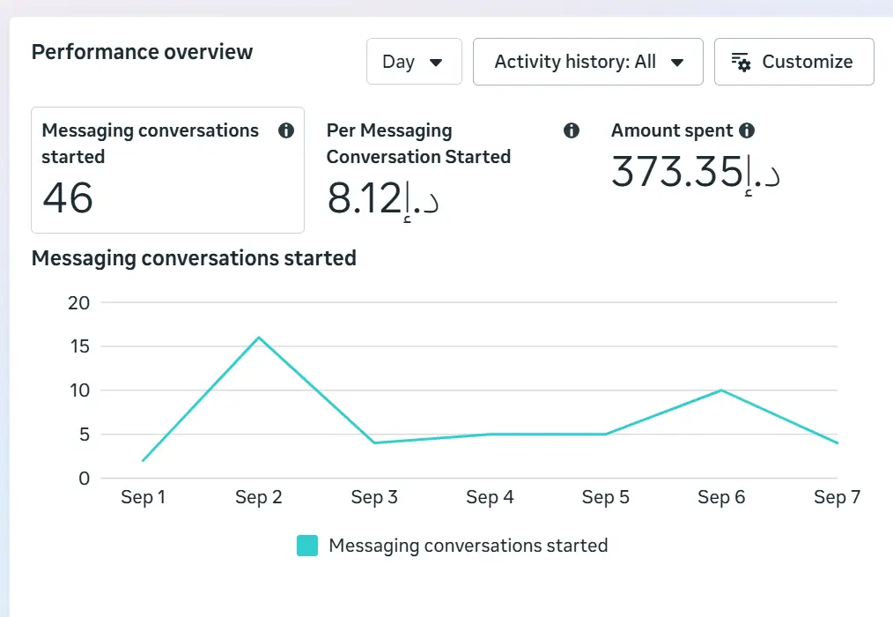Screen dimensions: 893x617
Task: Click the Customize filter-gear icon
Action: coord(741,62)
